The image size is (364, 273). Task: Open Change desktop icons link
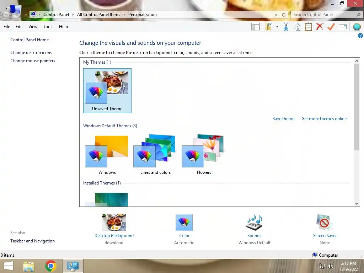[x=31, y=53]
